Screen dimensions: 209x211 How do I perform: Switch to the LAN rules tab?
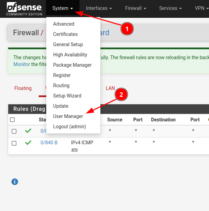point(110,88)
